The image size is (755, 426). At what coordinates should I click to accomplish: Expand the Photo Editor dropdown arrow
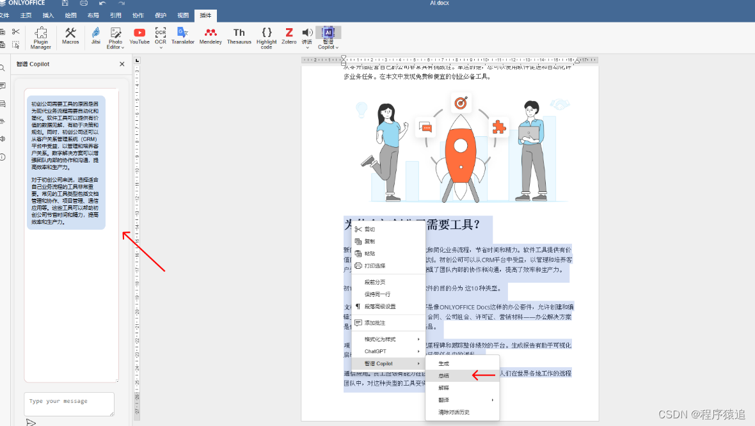[x=123, y=47]
